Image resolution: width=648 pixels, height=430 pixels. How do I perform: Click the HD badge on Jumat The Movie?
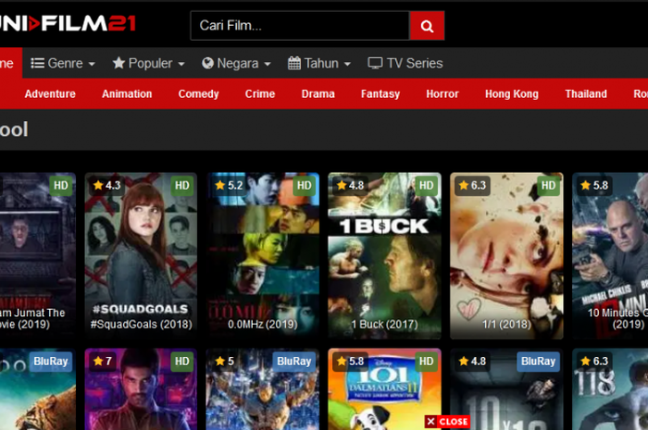(61, 185)
